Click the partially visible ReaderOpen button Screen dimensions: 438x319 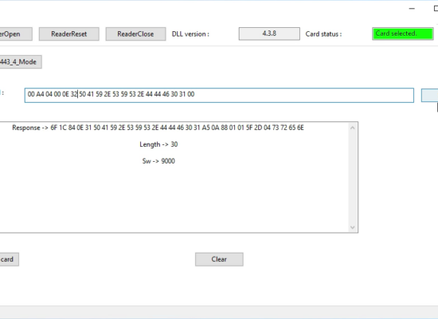click(x=16, y=33)
